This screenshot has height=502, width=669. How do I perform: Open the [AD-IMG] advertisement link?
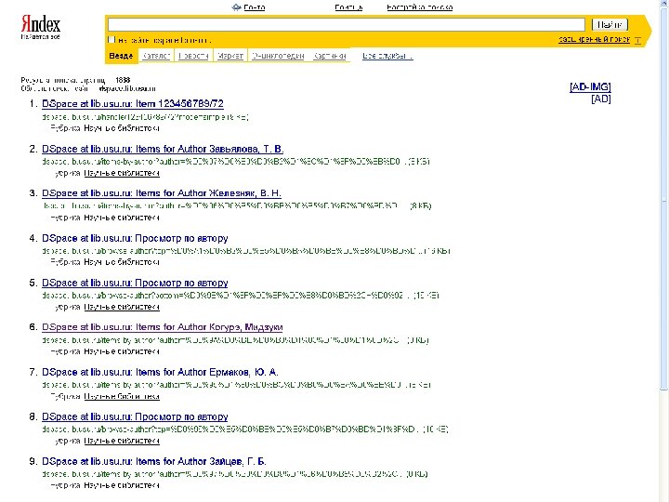click(590, 87)
